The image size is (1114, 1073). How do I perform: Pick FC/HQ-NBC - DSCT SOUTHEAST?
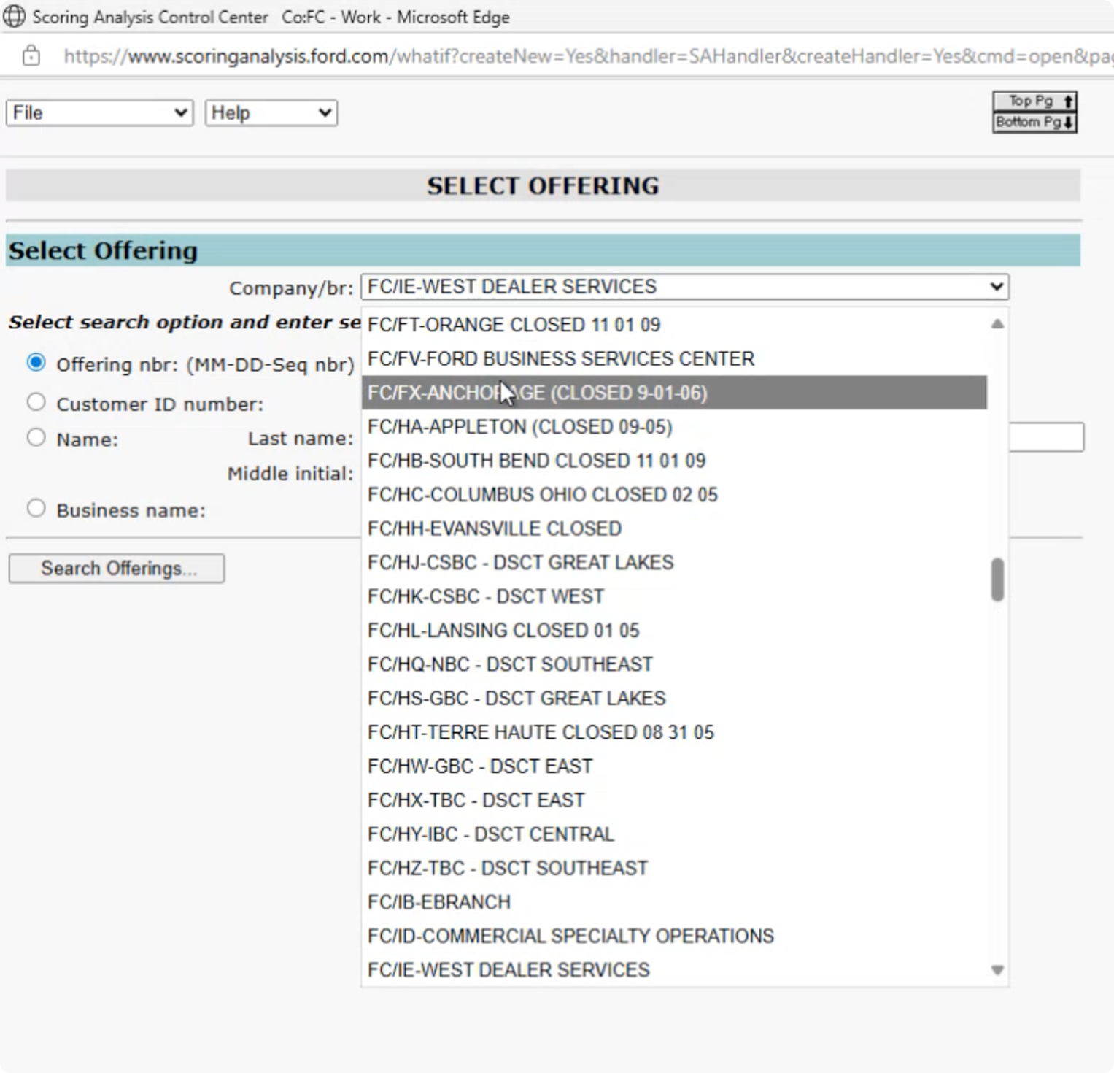(x=674, y=664)
